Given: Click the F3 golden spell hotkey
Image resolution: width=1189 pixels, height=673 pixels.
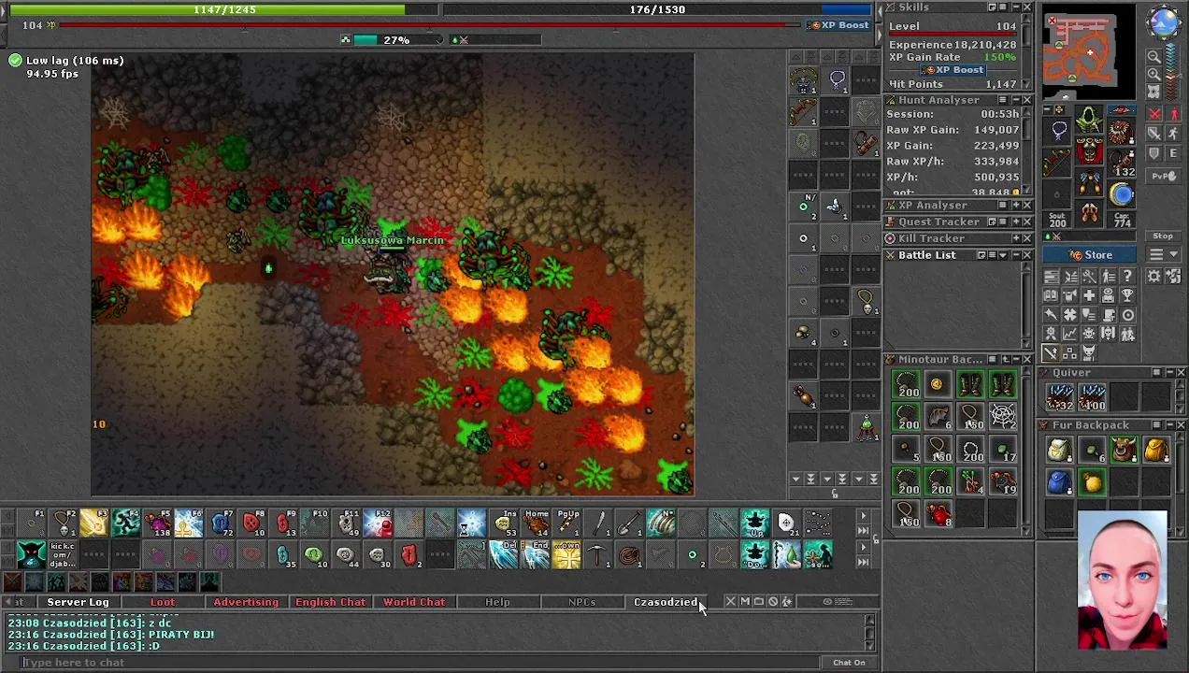Looking at the screenshot, I should (93, 523).
